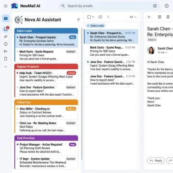Open Sarah Chen email from 10:36 PM
173x173 pixels.
[111, 37]
